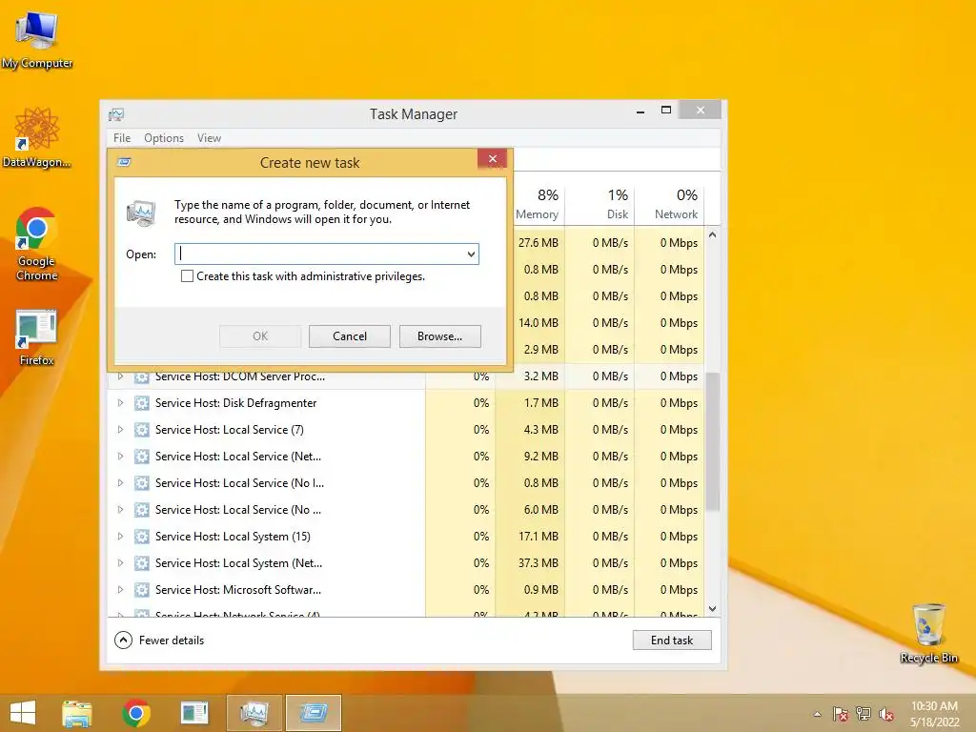This screenshot has width=976, height=732.
Task: Expand Service Host: Local Service (7)
Action: coord(121,430)
